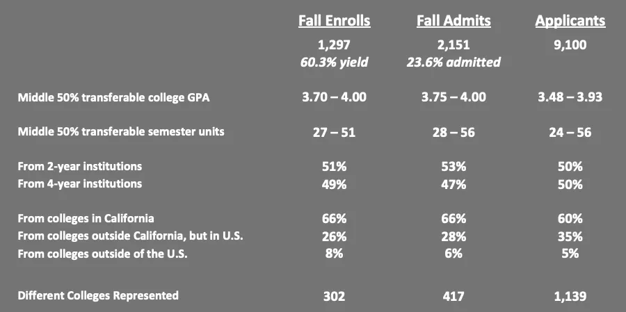Click the 35% applicants outside California value
The width and height of the screenshot is (626, 312).
coord(570,236)
